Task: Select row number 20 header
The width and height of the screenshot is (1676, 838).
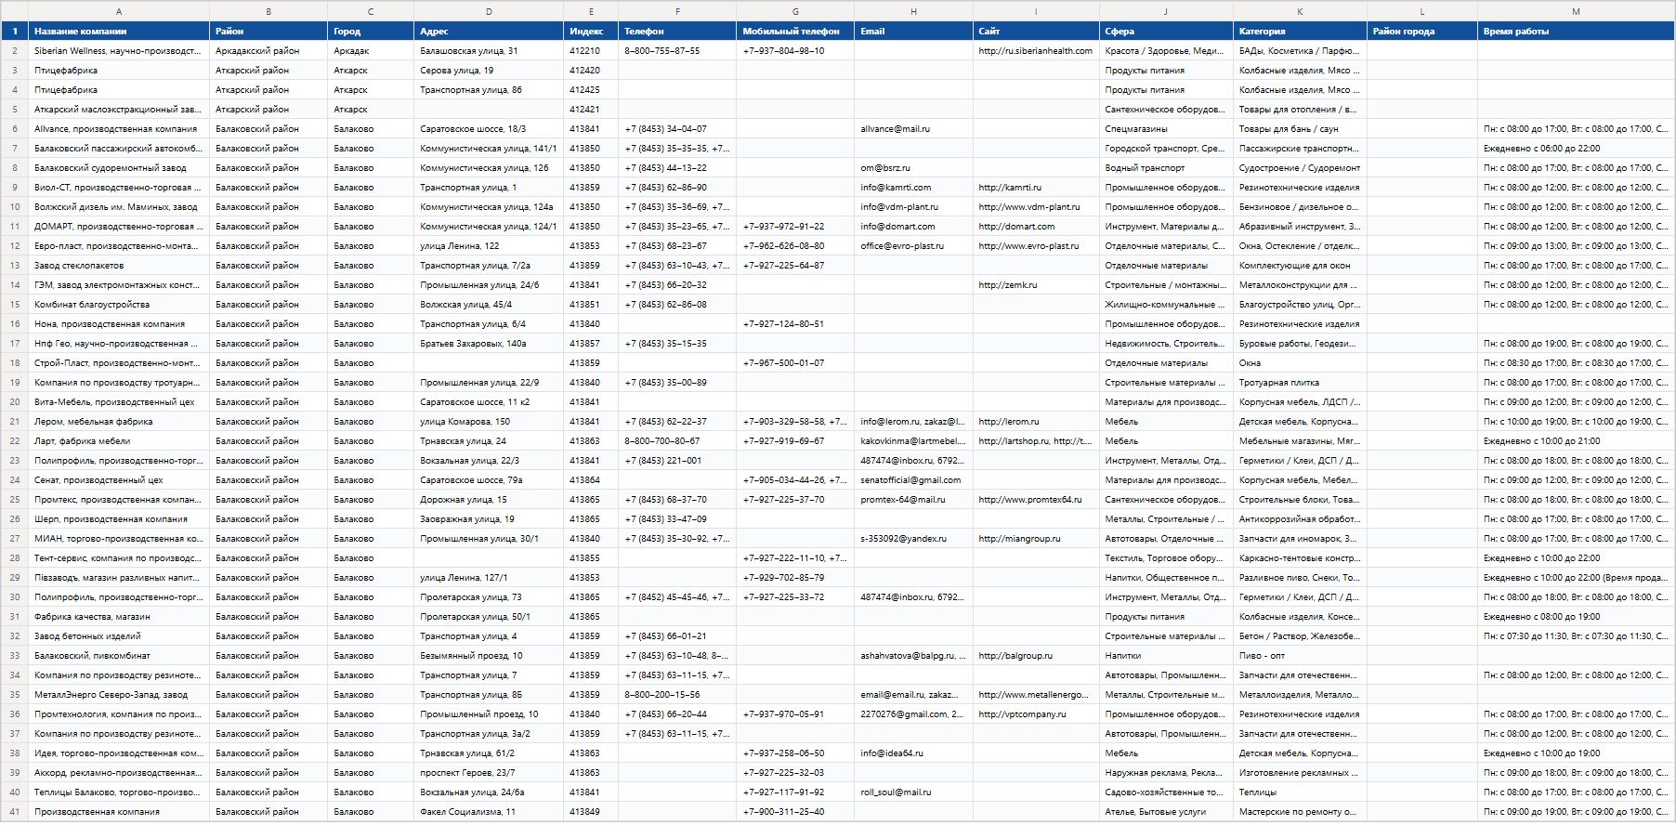Action: click(15, 402)
